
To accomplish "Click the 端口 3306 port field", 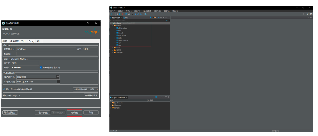I will (90, 49).
